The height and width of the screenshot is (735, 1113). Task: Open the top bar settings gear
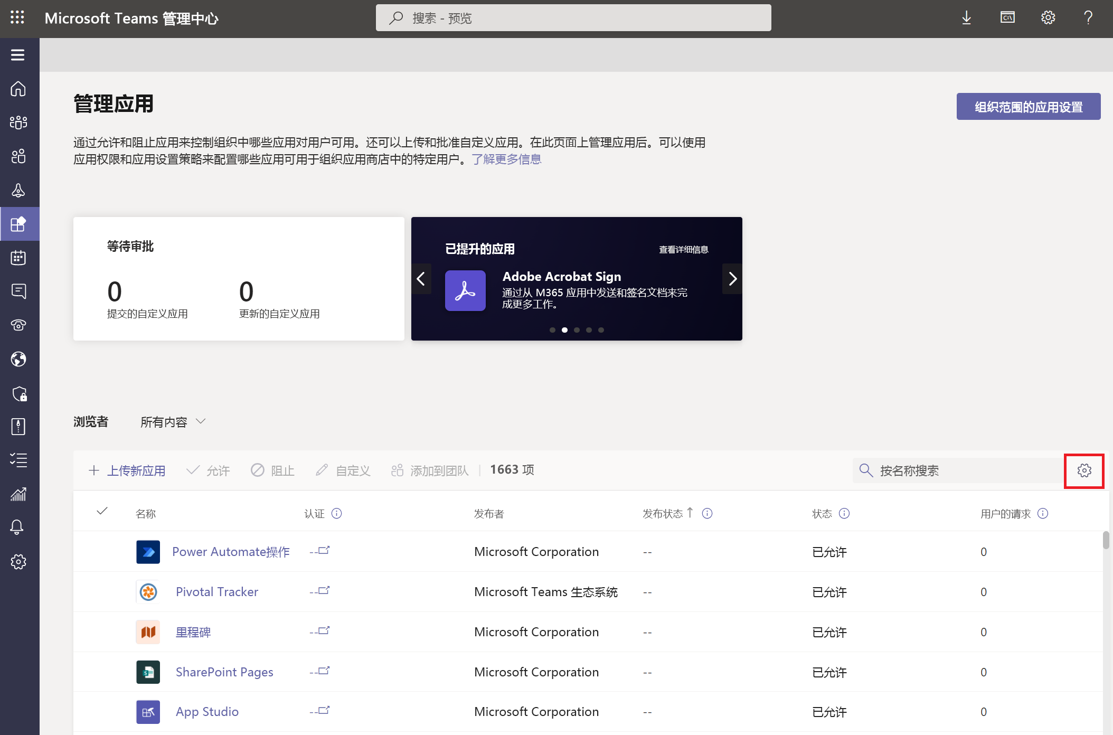1048,18
